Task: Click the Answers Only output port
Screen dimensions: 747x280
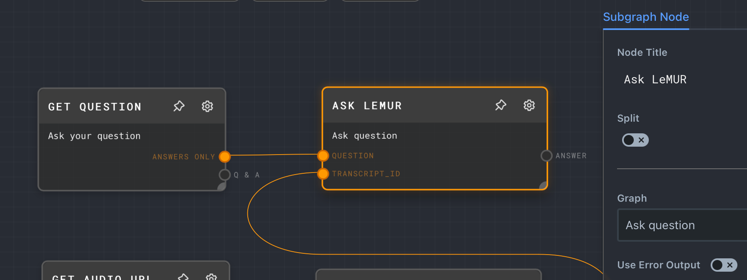Action: tap(225, 157)
